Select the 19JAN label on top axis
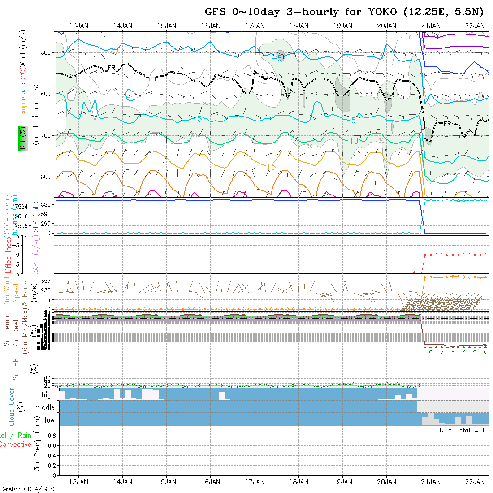Viewport: 493px width, 493px height. pyautogui.click(x=343, y=26)
